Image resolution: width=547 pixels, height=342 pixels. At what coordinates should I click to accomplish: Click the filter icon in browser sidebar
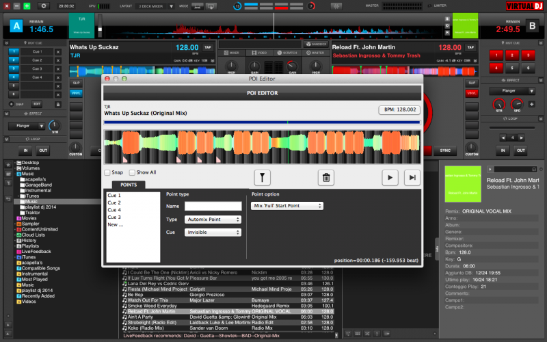(x=8, y=183)
